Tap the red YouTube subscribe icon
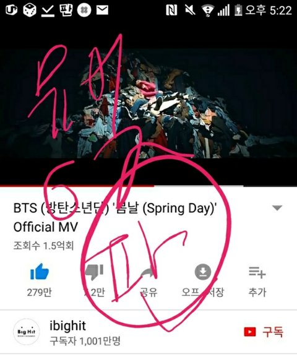The height and width of the screenshot is (359, 297). pyautogui.click(x=249, y=332)
